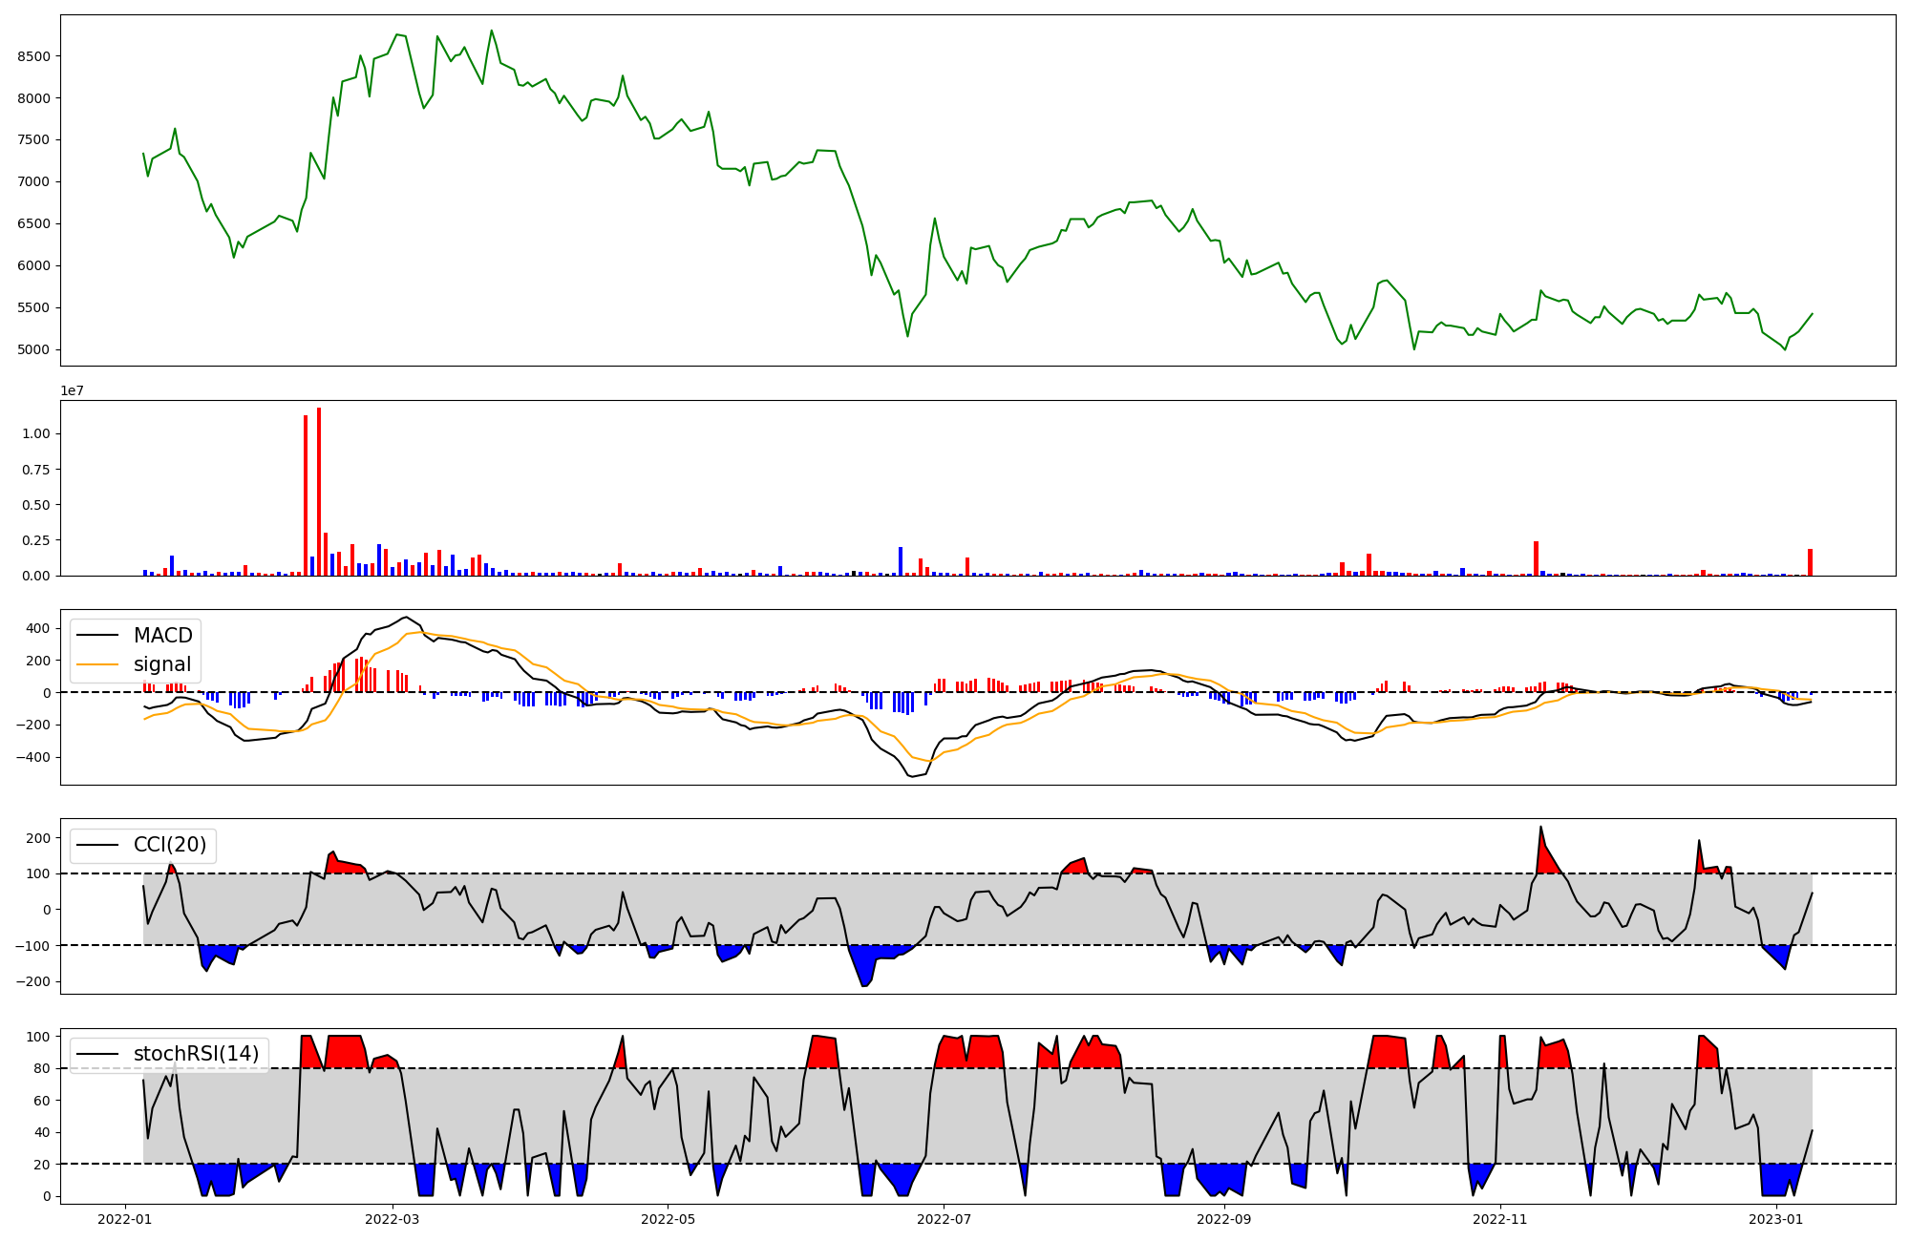1910x1241 pixels.
Task: Click the tallest red volume bar
Action: pos(319,492)
